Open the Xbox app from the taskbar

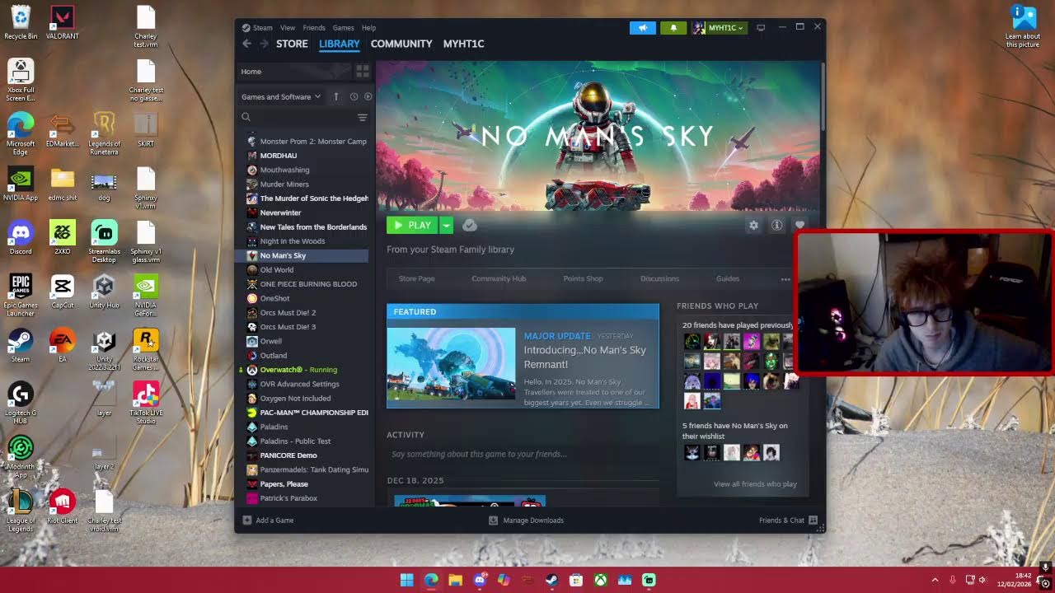coord(601,580)
